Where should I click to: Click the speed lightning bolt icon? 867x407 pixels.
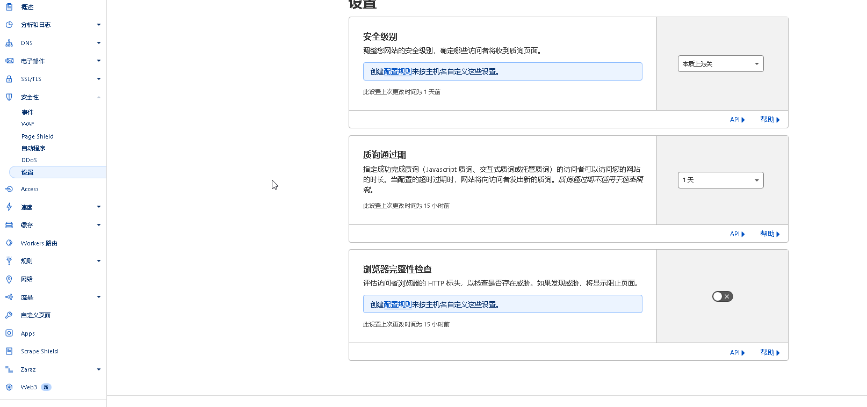(9, 207)
